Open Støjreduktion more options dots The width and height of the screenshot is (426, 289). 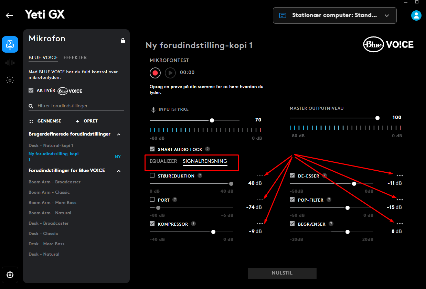coord(260,175)
